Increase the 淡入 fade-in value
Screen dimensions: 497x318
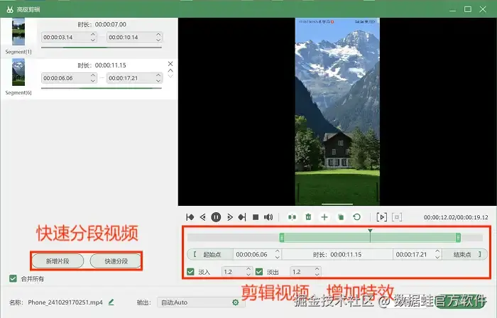pyautogui.click(x=248, y=269)
